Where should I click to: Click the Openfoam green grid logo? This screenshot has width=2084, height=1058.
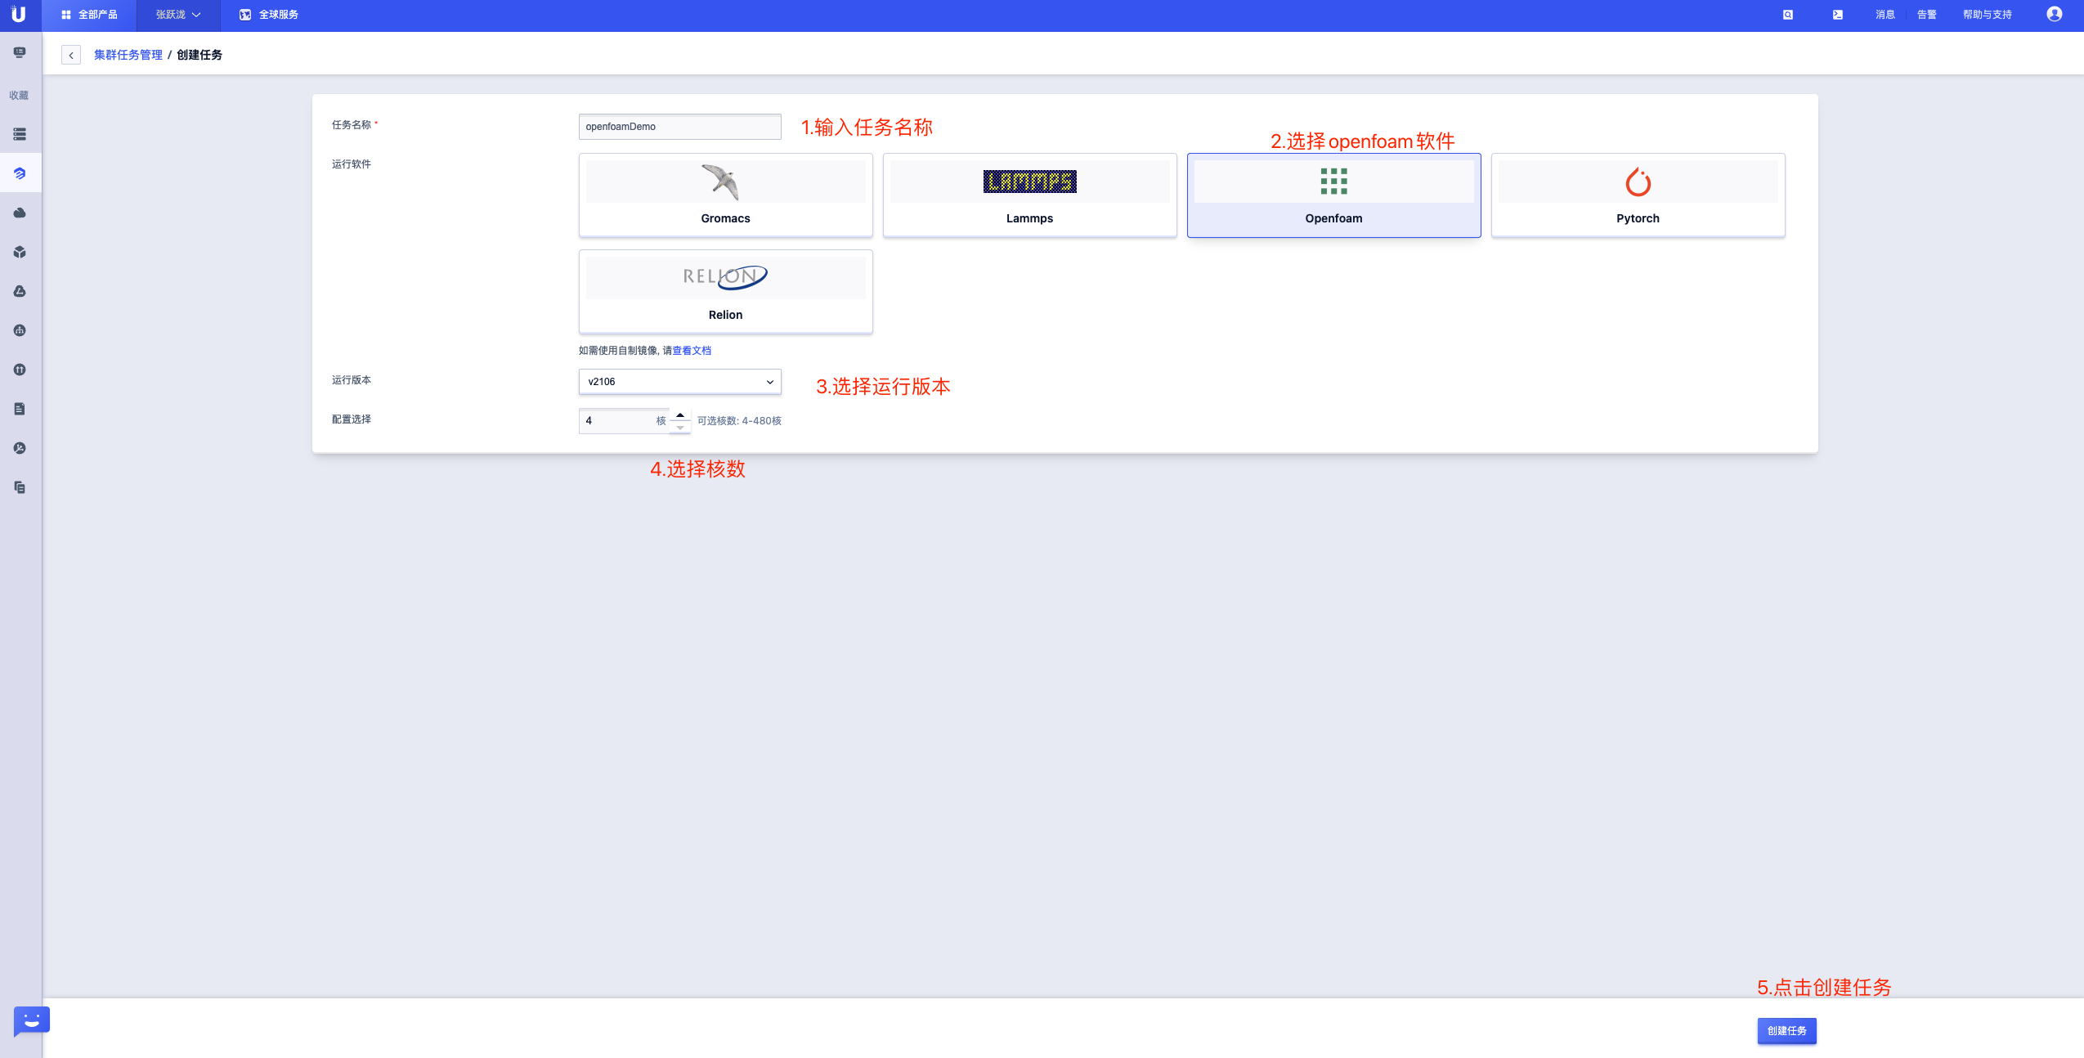(1333, 182)
